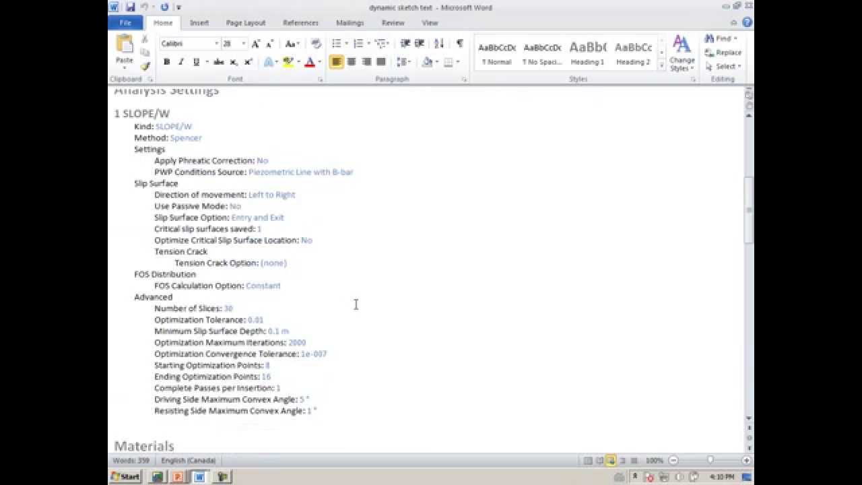Click the Word Help question mark icon
Image resolution: width=862 pixels, height=485 pixels.
point(747,23)
